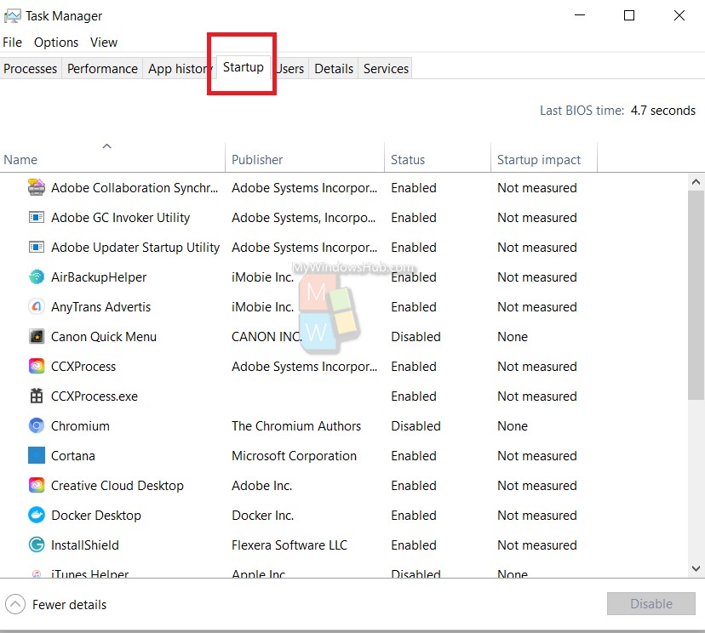Click the Fewer details link text
This screenshot has width=705, height=633.
(x=69, y=605)
